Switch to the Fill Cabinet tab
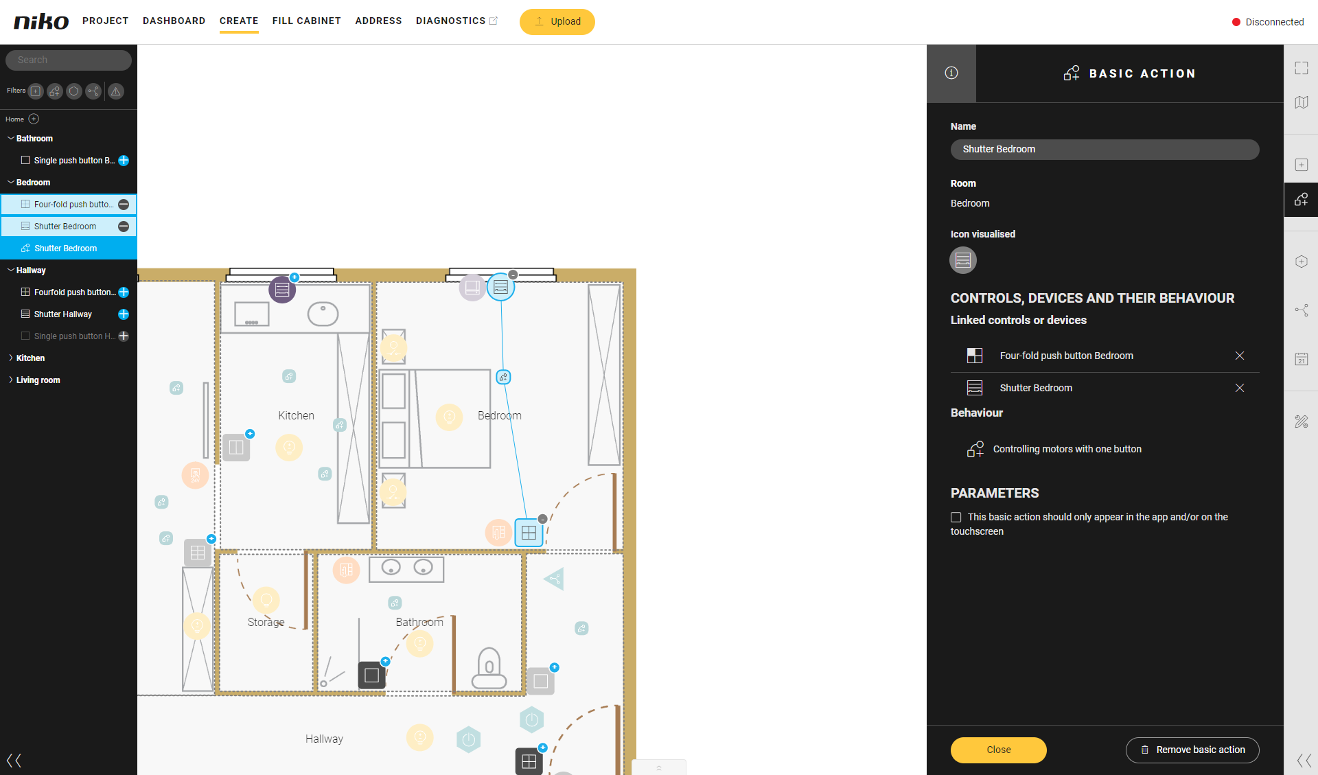Viewport: 1318px width, 775px height. tap(306, 21)
